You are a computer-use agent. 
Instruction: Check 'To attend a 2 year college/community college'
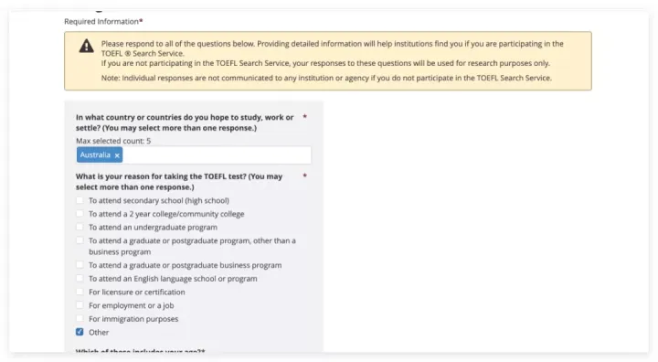[x=80, y=214]
